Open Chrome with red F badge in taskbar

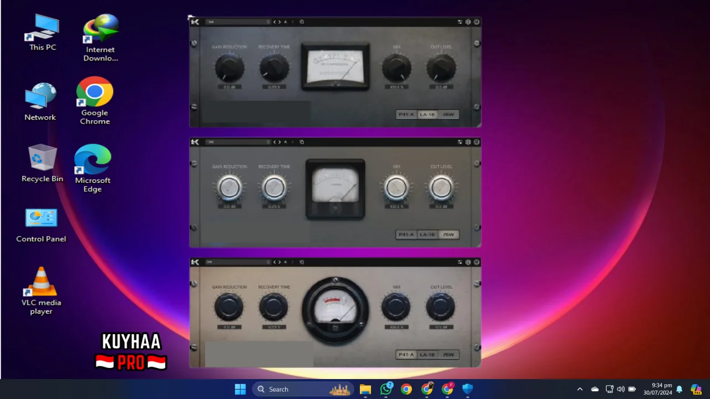pos(448,389)
